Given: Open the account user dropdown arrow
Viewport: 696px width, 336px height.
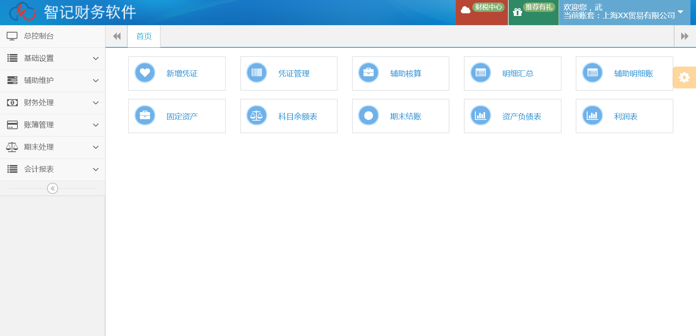Looking at the screenshot, I should [680, 12].
